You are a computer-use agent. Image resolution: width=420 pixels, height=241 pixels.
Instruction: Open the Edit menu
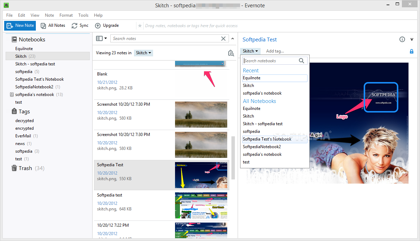pos(22,15)
